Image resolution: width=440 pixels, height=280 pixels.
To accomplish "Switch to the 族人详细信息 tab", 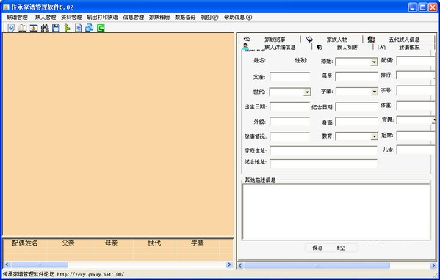I will pyautogui.click(x=275, y=48).
